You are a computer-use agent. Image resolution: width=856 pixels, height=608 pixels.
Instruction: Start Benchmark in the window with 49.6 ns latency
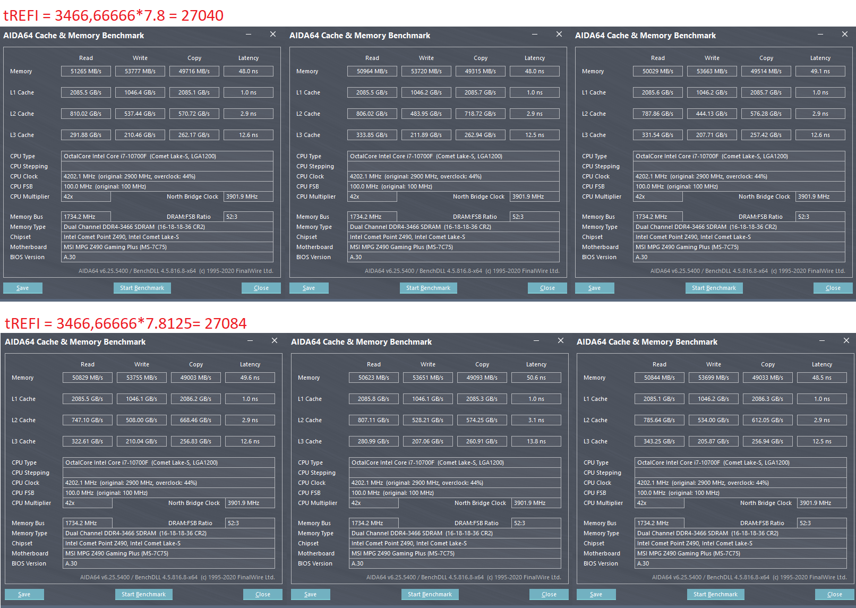coord(143,594)
